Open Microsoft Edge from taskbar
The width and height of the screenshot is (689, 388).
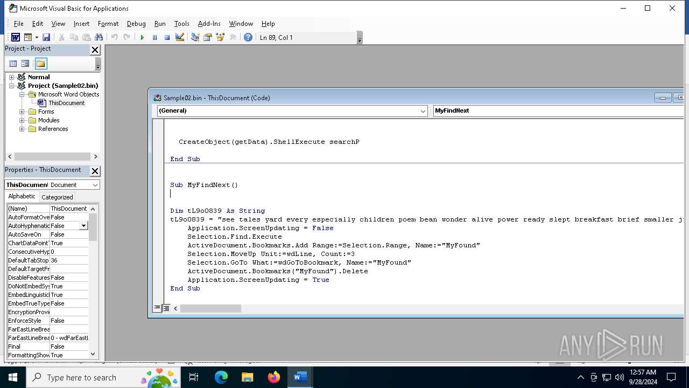221,377
